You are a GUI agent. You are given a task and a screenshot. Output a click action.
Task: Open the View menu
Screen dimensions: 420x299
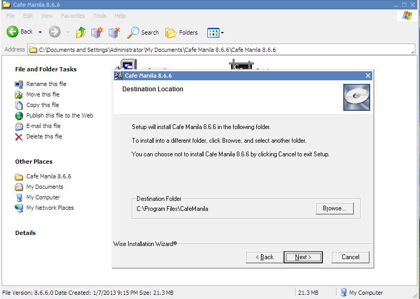coord(47,16)
